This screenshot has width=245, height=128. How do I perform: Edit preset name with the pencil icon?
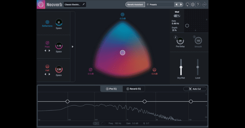point(84,4)
